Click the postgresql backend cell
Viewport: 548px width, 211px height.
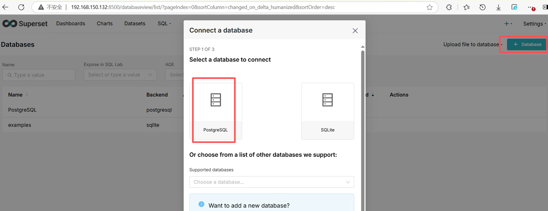tap(159, 110)
